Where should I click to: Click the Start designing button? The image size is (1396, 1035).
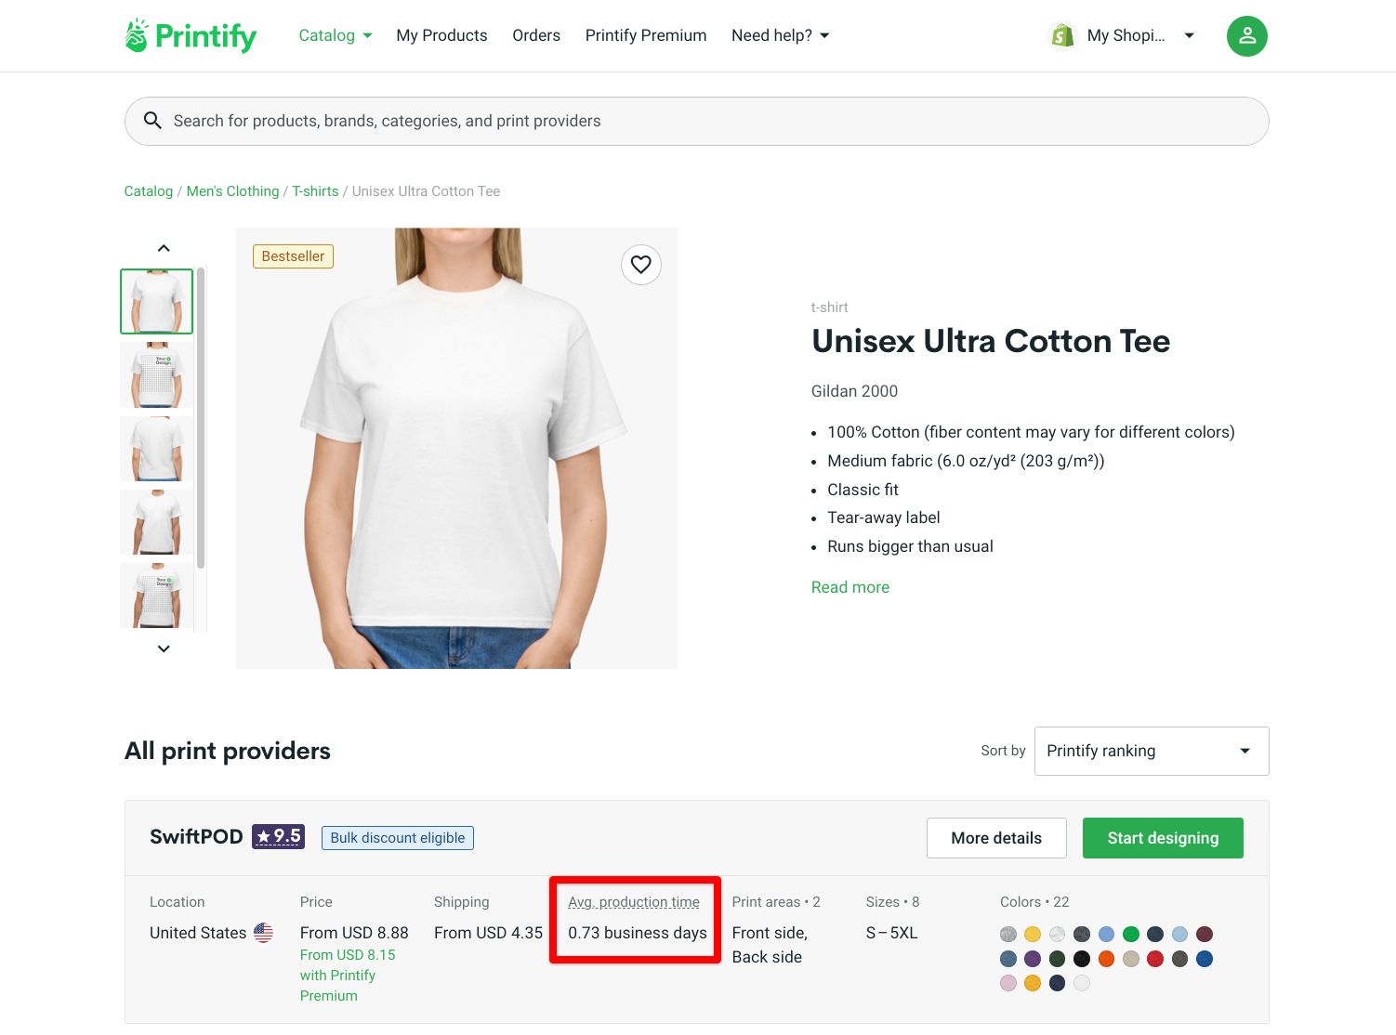pyautogui.click(x=1163, y=838)
